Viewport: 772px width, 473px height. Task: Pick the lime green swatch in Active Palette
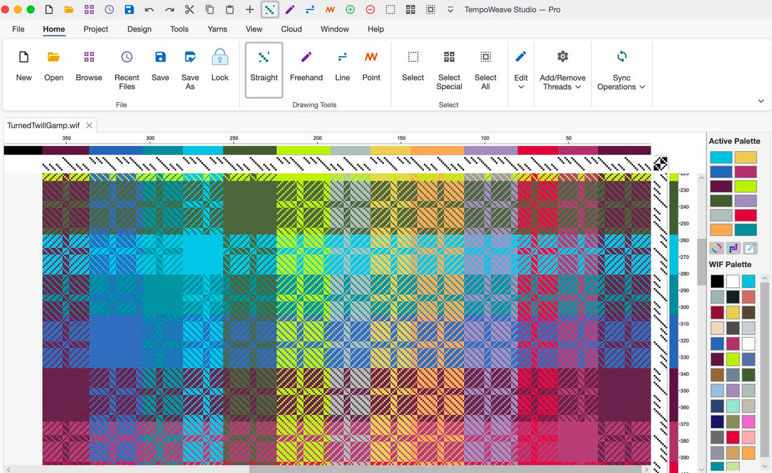click(745, 186)
